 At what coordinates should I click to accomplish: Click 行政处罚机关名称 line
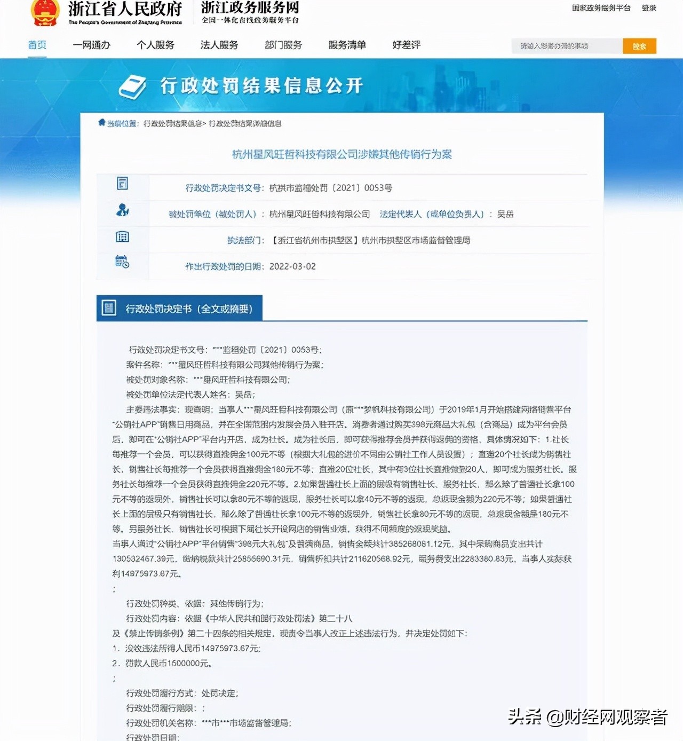click(209, 723)
